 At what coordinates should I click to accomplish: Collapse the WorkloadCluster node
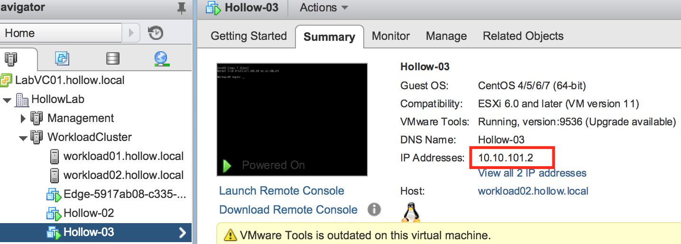point(23,138)
